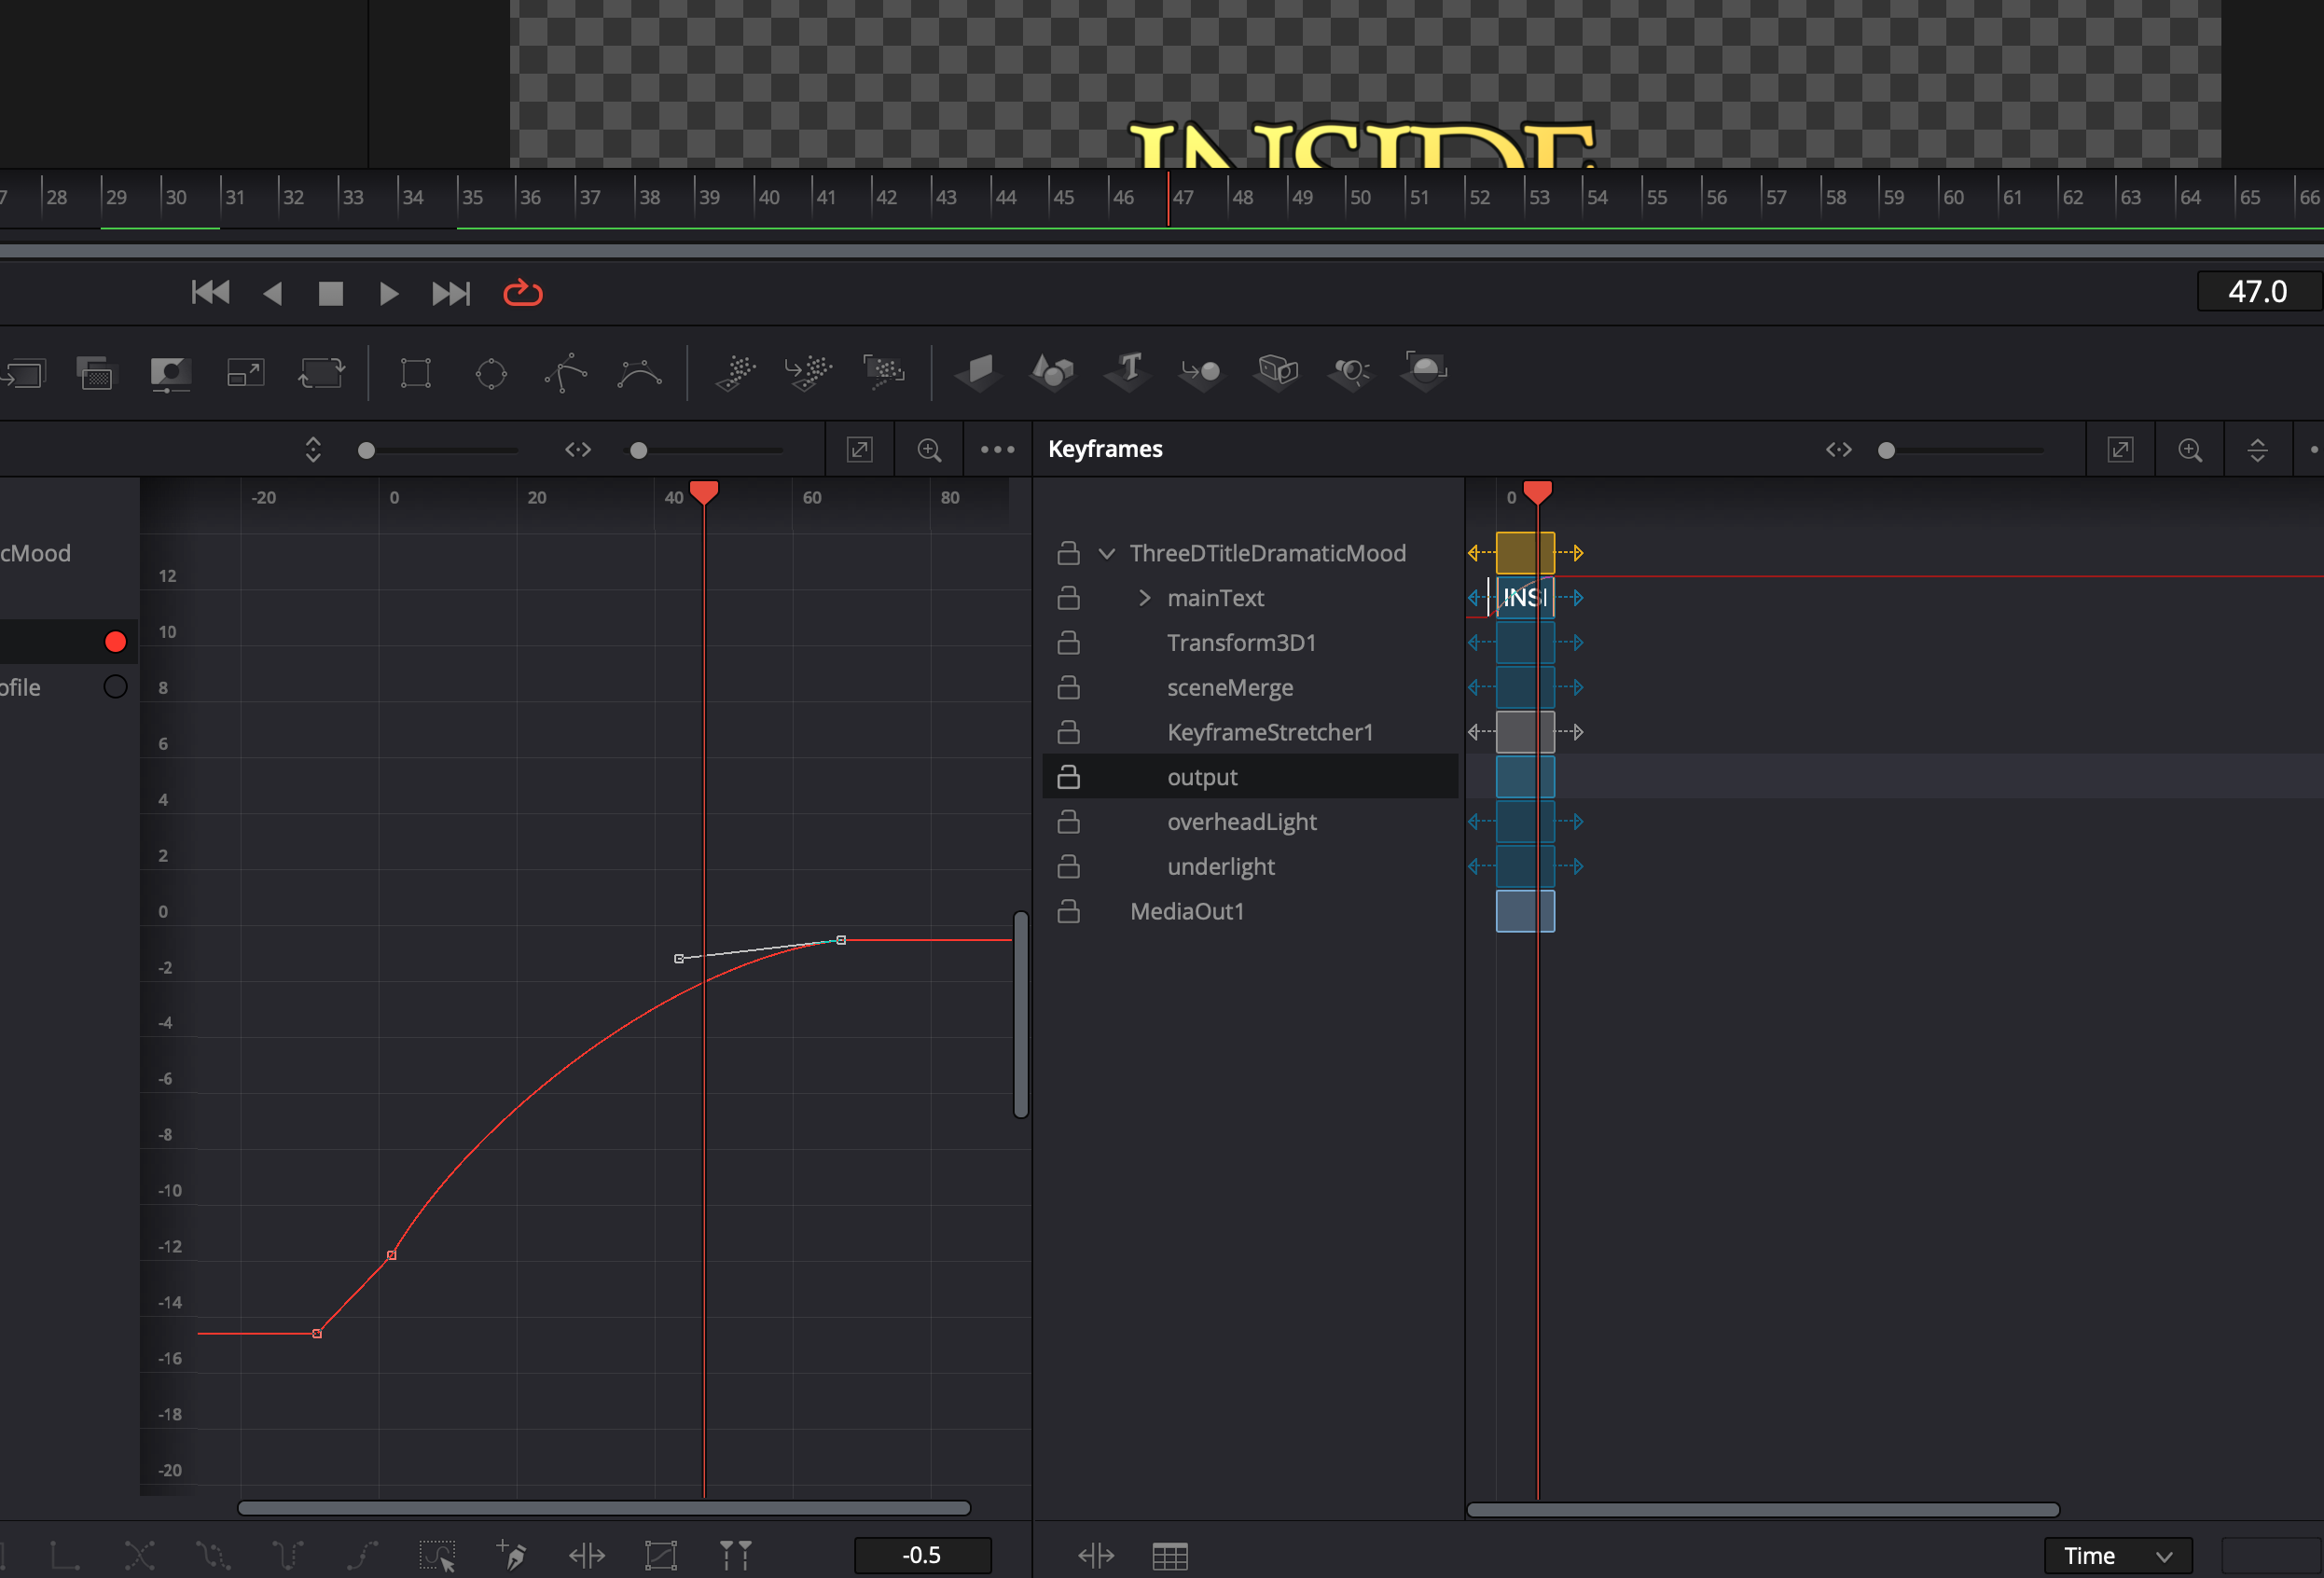This screenshot has width=2324, height=1578.
Task: Select the Transform3D1 row in Keyframes
Action: (1250, 642)
